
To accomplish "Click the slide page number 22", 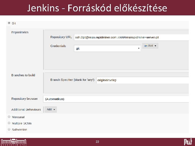I will pos(97,142).
